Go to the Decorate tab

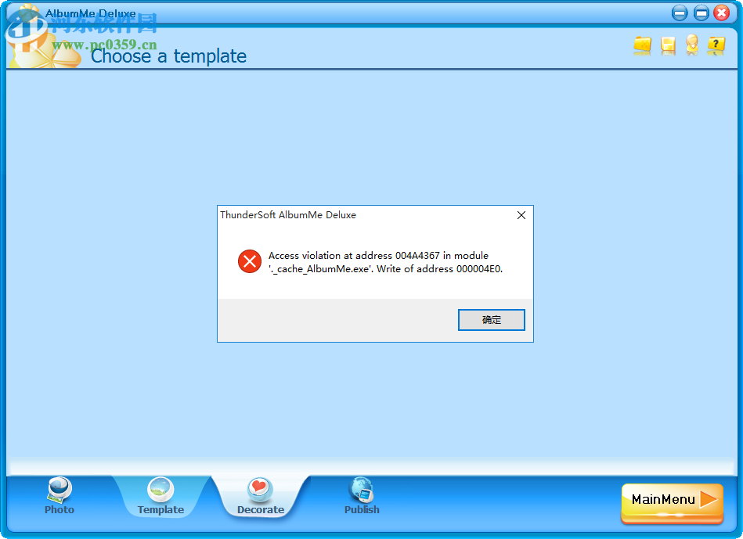coord(261,496)
